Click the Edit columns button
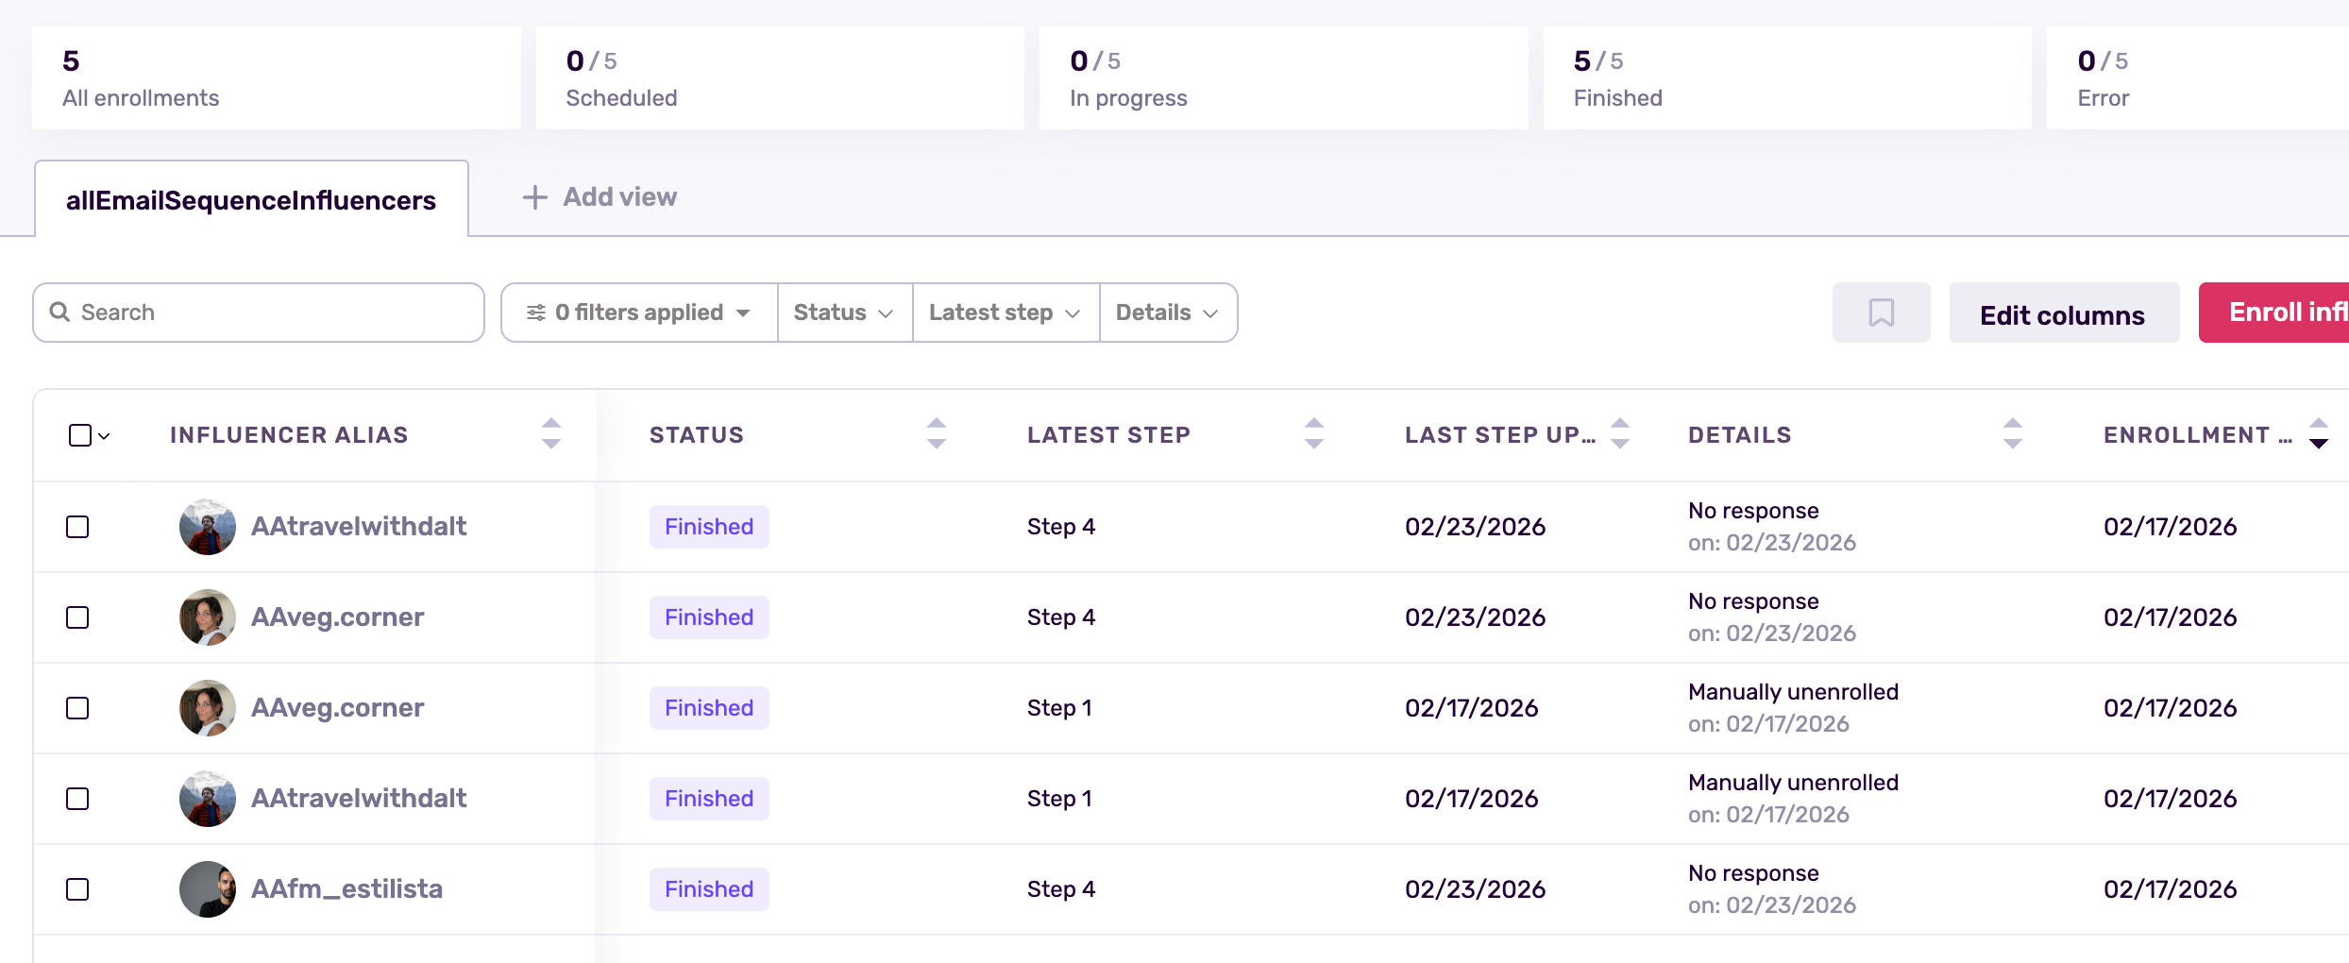Screen dimensions: 2349x963 pyautogui.click(x=2064, y=313)
